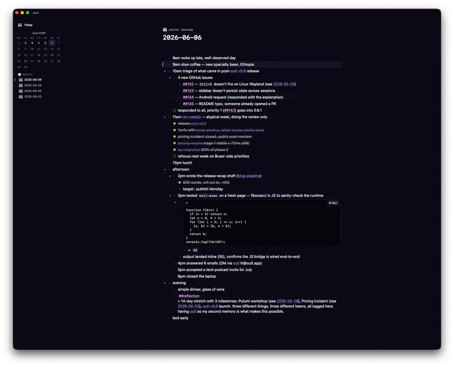Check 'refocus next week on Buser-side priorities'

click(174, 156)
